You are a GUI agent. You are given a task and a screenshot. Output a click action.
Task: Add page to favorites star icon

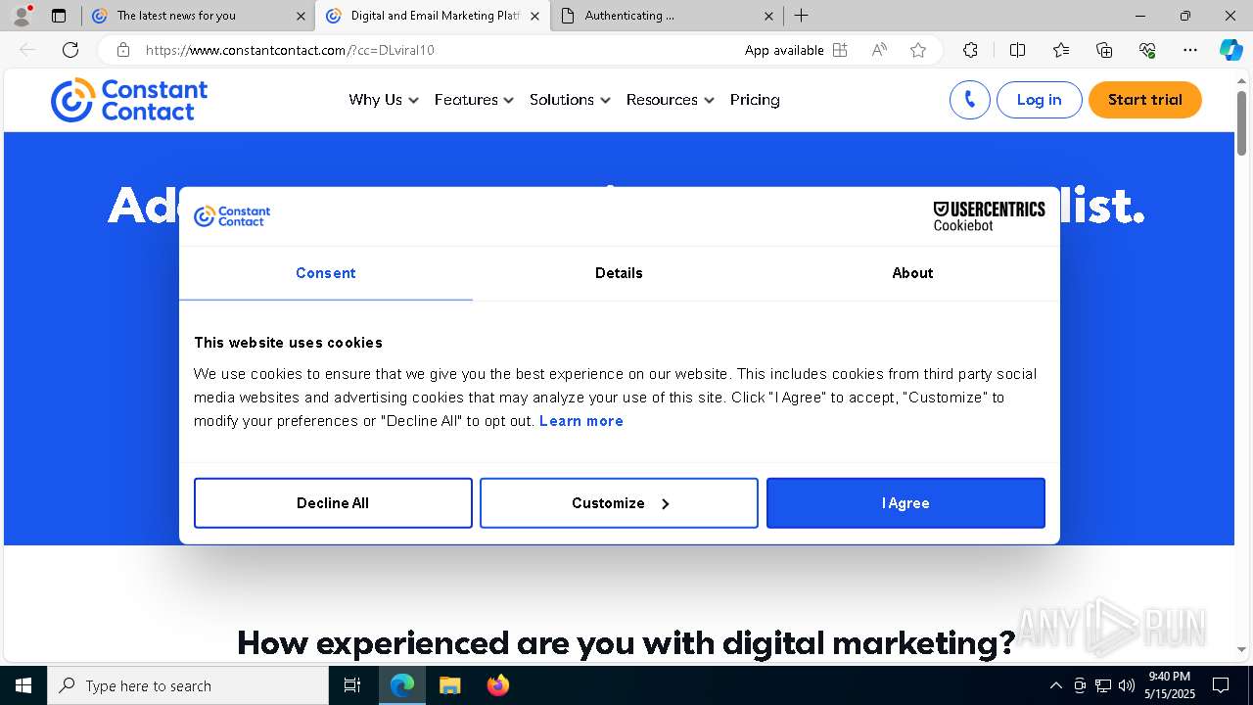(x=918, y=50)
